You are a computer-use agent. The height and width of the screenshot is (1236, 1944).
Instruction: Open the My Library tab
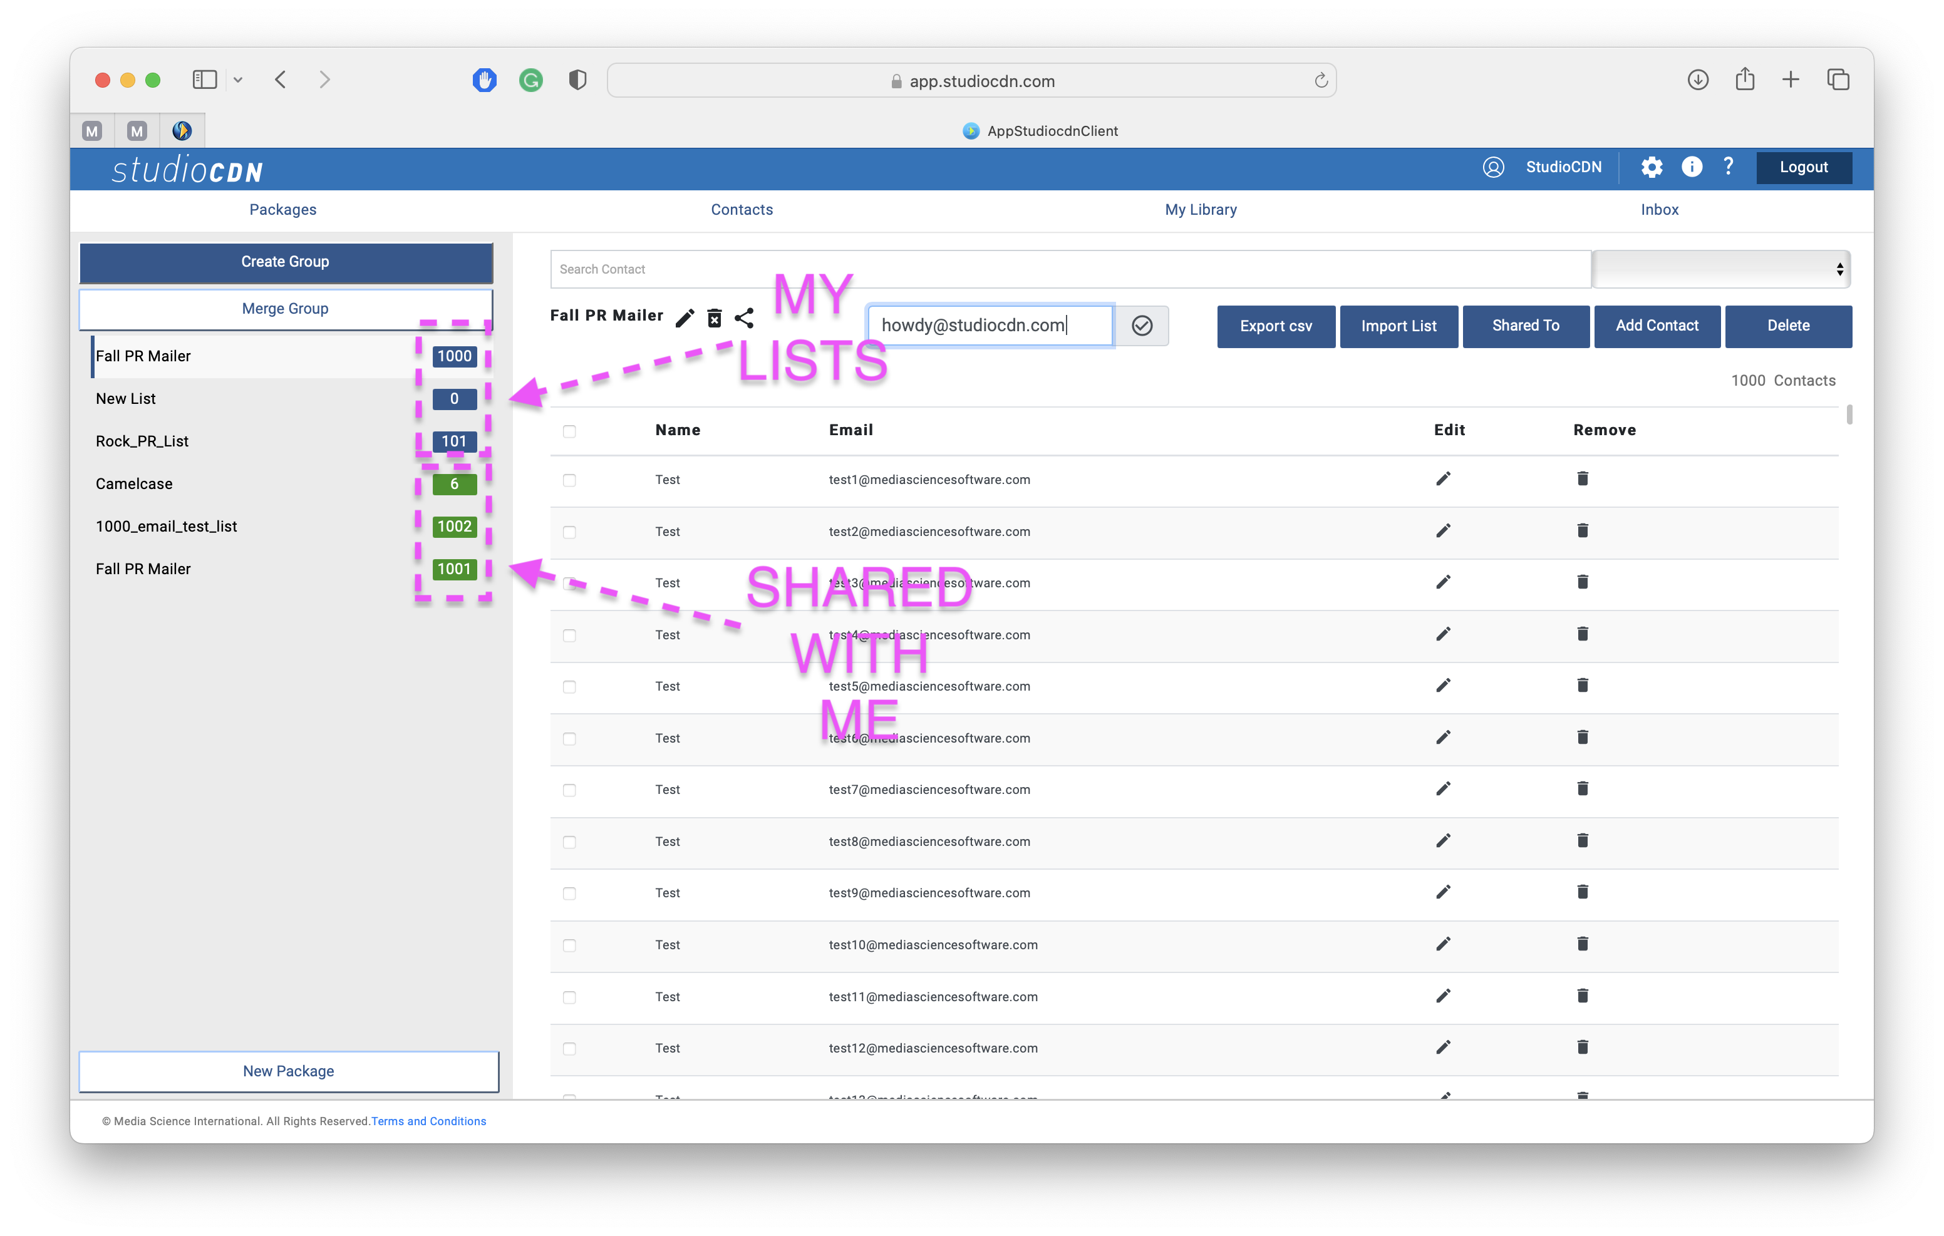click(x=1201, y=210)
